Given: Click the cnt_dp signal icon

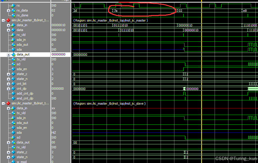Looking at the screenshot, I should [13, 89].
